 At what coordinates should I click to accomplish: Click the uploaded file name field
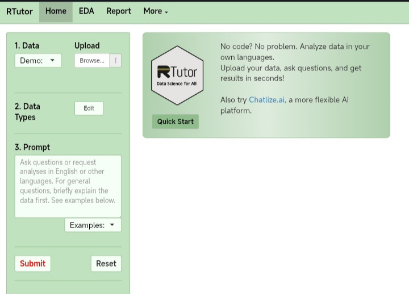(115, 61)
